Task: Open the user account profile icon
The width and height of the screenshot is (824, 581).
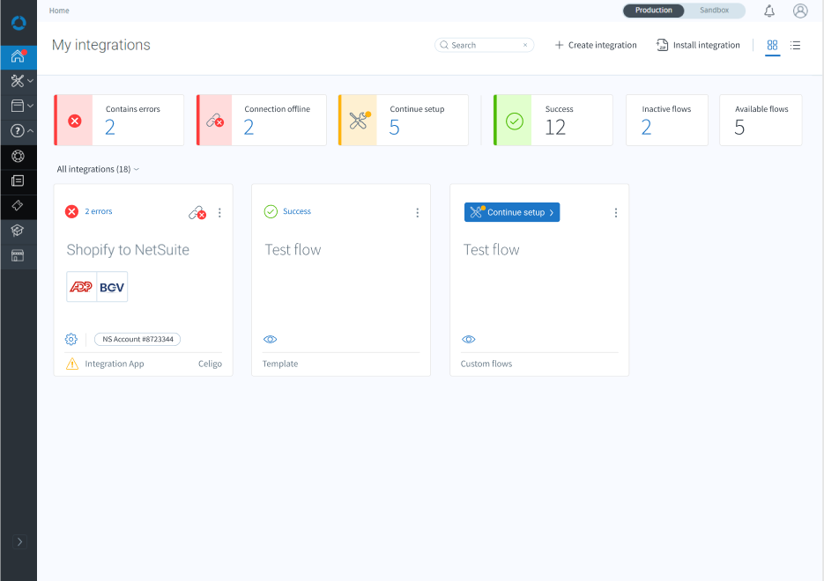Action: (x=800, y=11)
